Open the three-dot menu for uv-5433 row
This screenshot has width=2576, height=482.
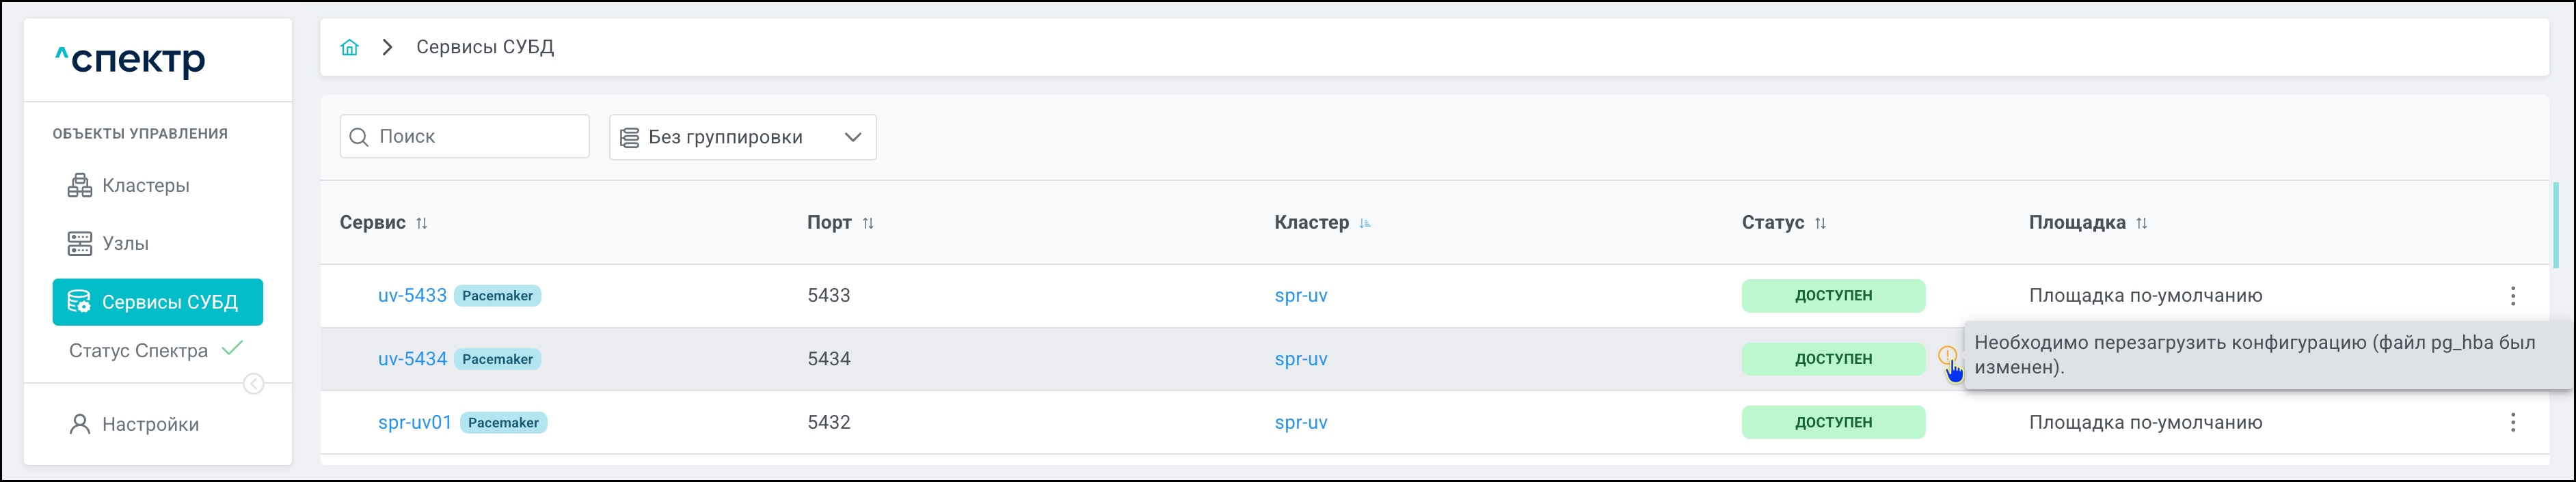2512,296
